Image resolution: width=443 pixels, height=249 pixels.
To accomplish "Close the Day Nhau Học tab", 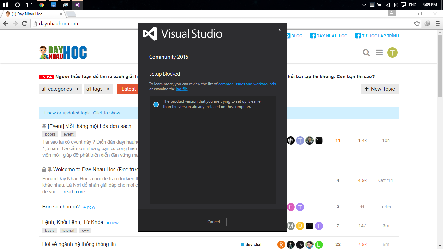I will pos(60,14).
